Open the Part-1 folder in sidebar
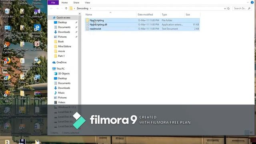This screenshot has height=144, width=256. pyautogui.click(x=61, y=56)
